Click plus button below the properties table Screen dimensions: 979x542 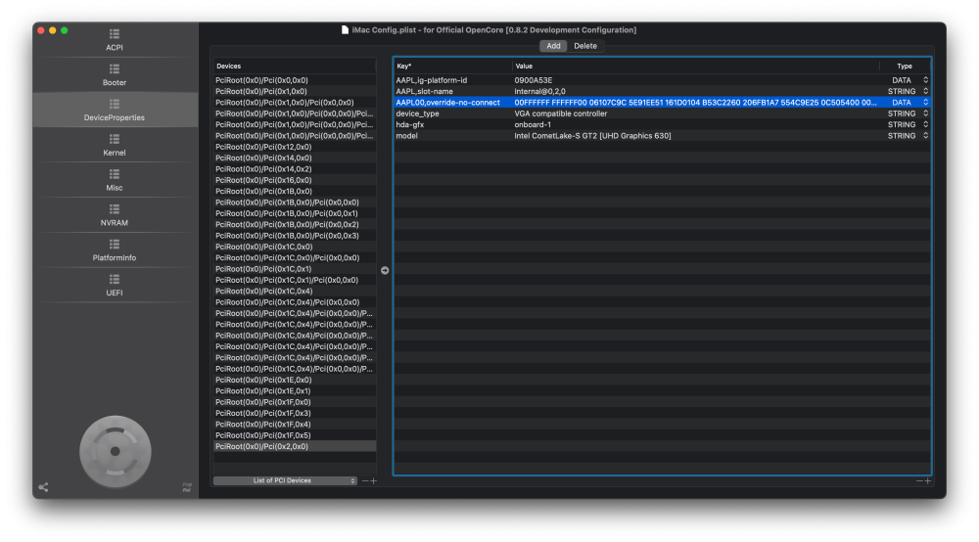(928, 481)
